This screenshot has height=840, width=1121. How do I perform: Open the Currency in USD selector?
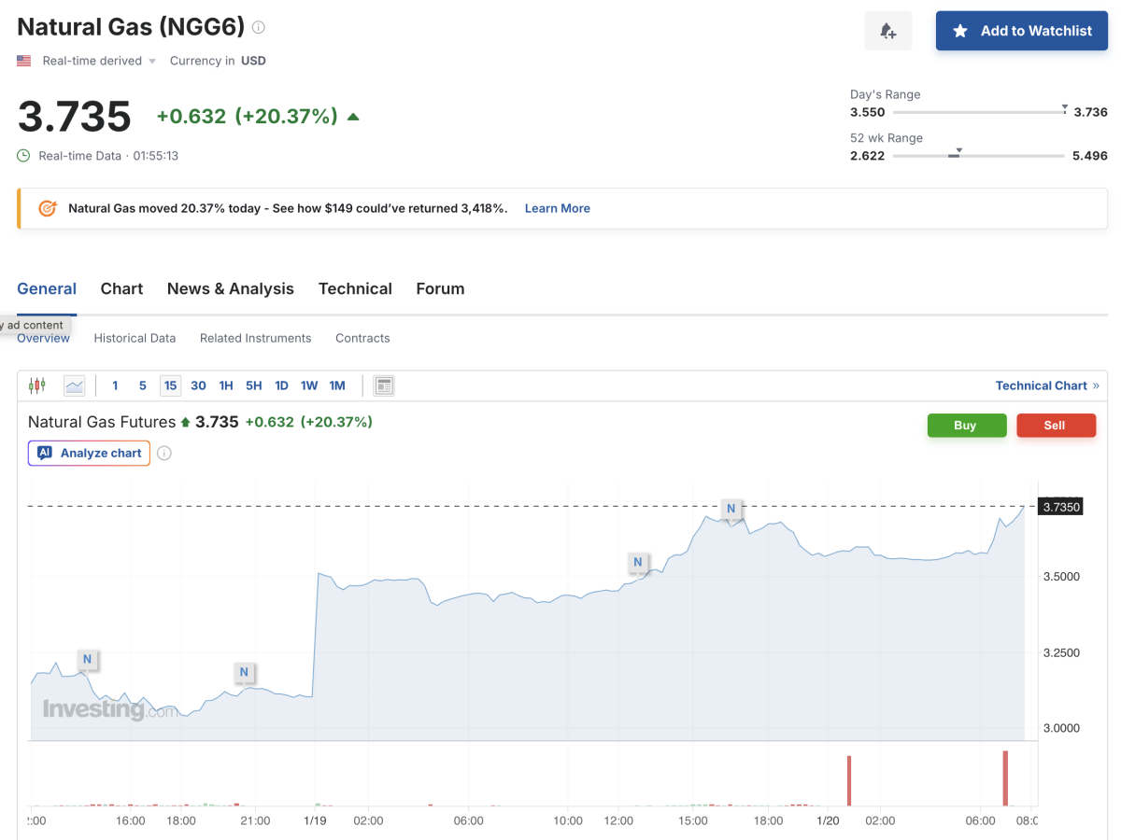pyautogui.click(x=218, y=61)
